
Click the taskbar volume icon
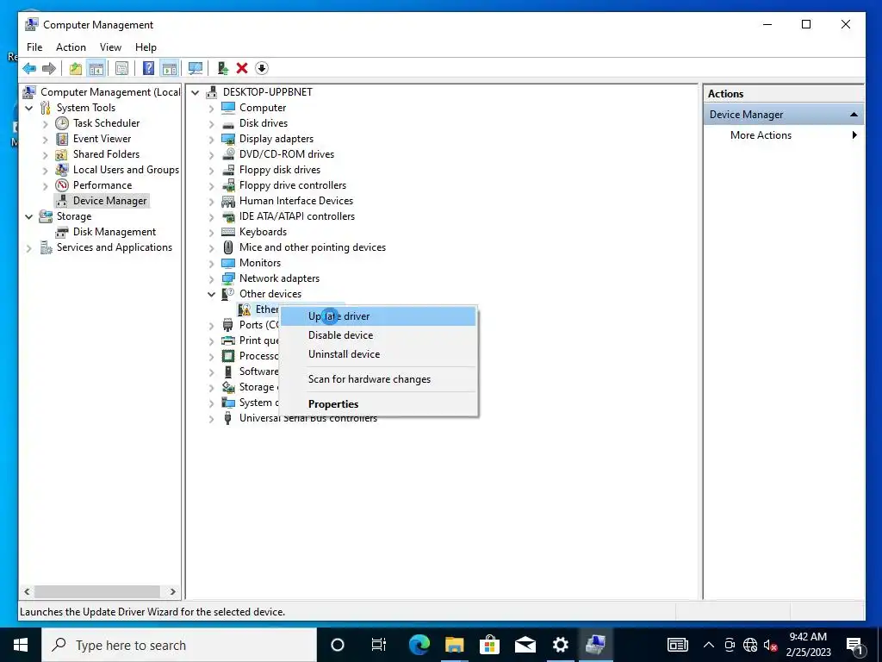coord(771,645)
